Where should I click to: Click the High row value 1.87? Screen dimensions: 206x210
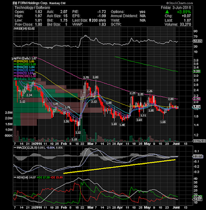tap(38, 16)
